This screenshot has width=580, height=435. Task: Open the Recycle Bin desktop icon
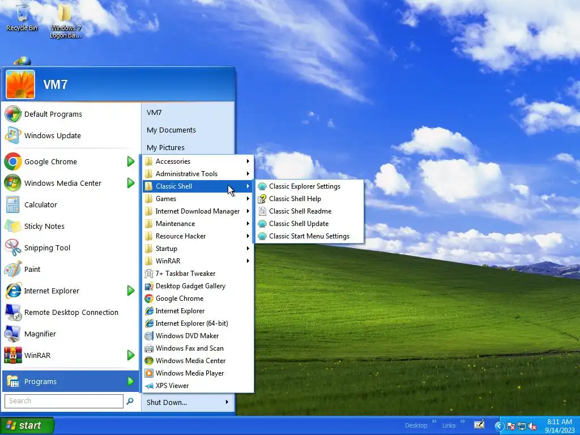22,18
